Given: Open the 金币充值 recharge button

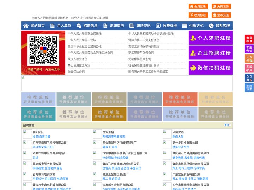Looking at the screenshot, I should (x=221, y=15).
